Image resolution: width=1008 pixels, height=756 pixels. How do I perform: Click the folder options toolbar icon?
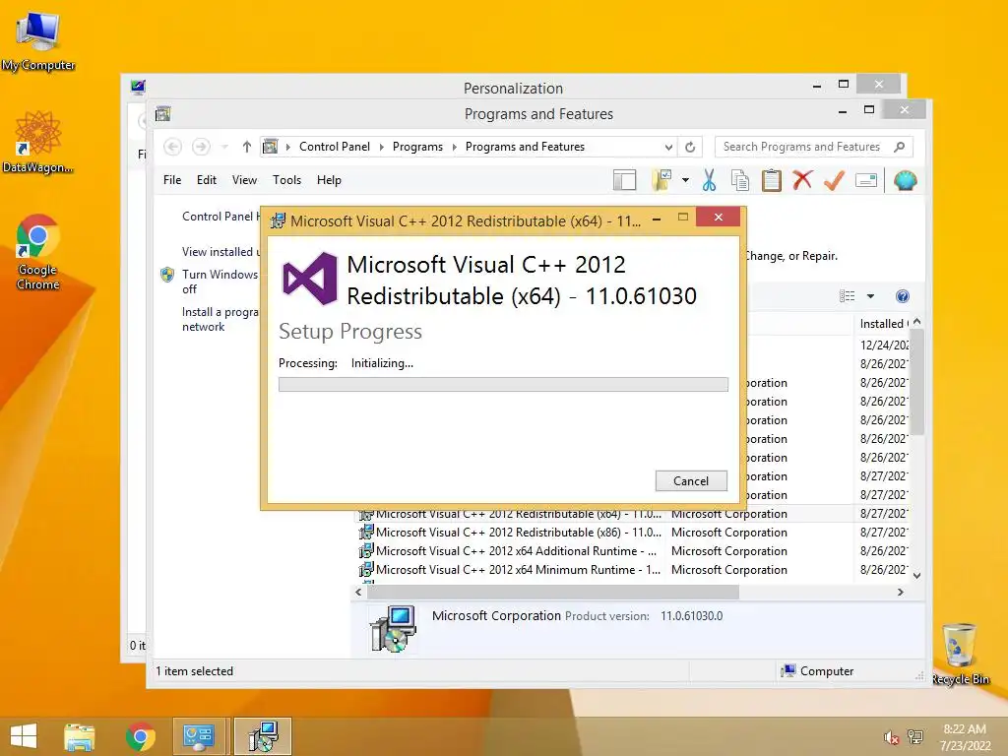pos(661,181)
